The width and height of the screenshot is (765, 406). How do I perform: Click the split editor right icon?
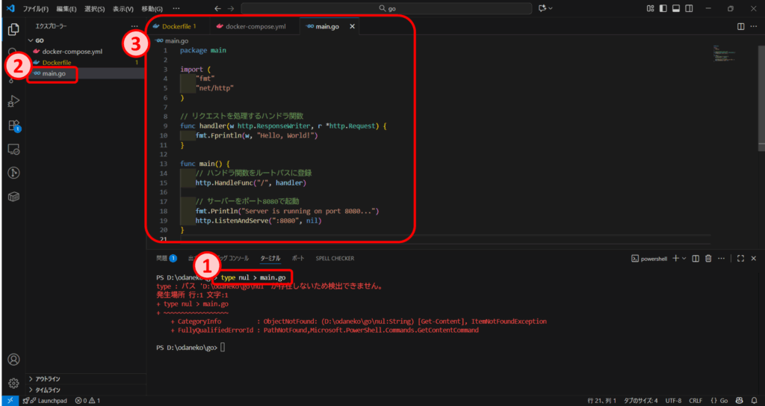(x=740, y=26)
